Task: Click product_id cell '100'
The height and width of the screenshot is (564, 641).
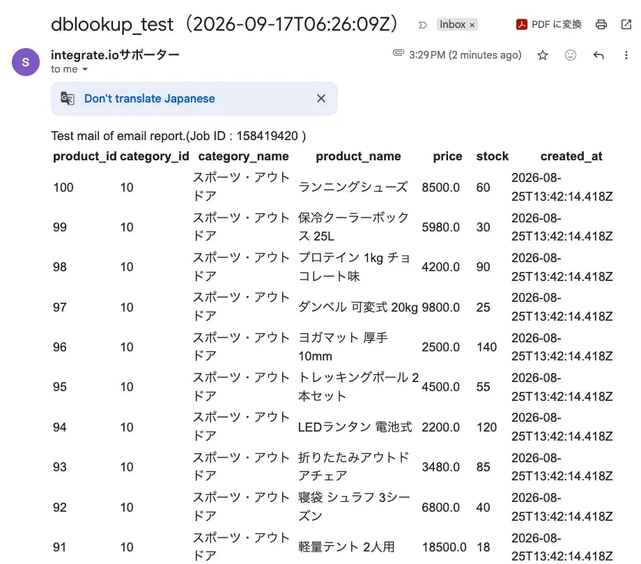Action: click(63, 188)
